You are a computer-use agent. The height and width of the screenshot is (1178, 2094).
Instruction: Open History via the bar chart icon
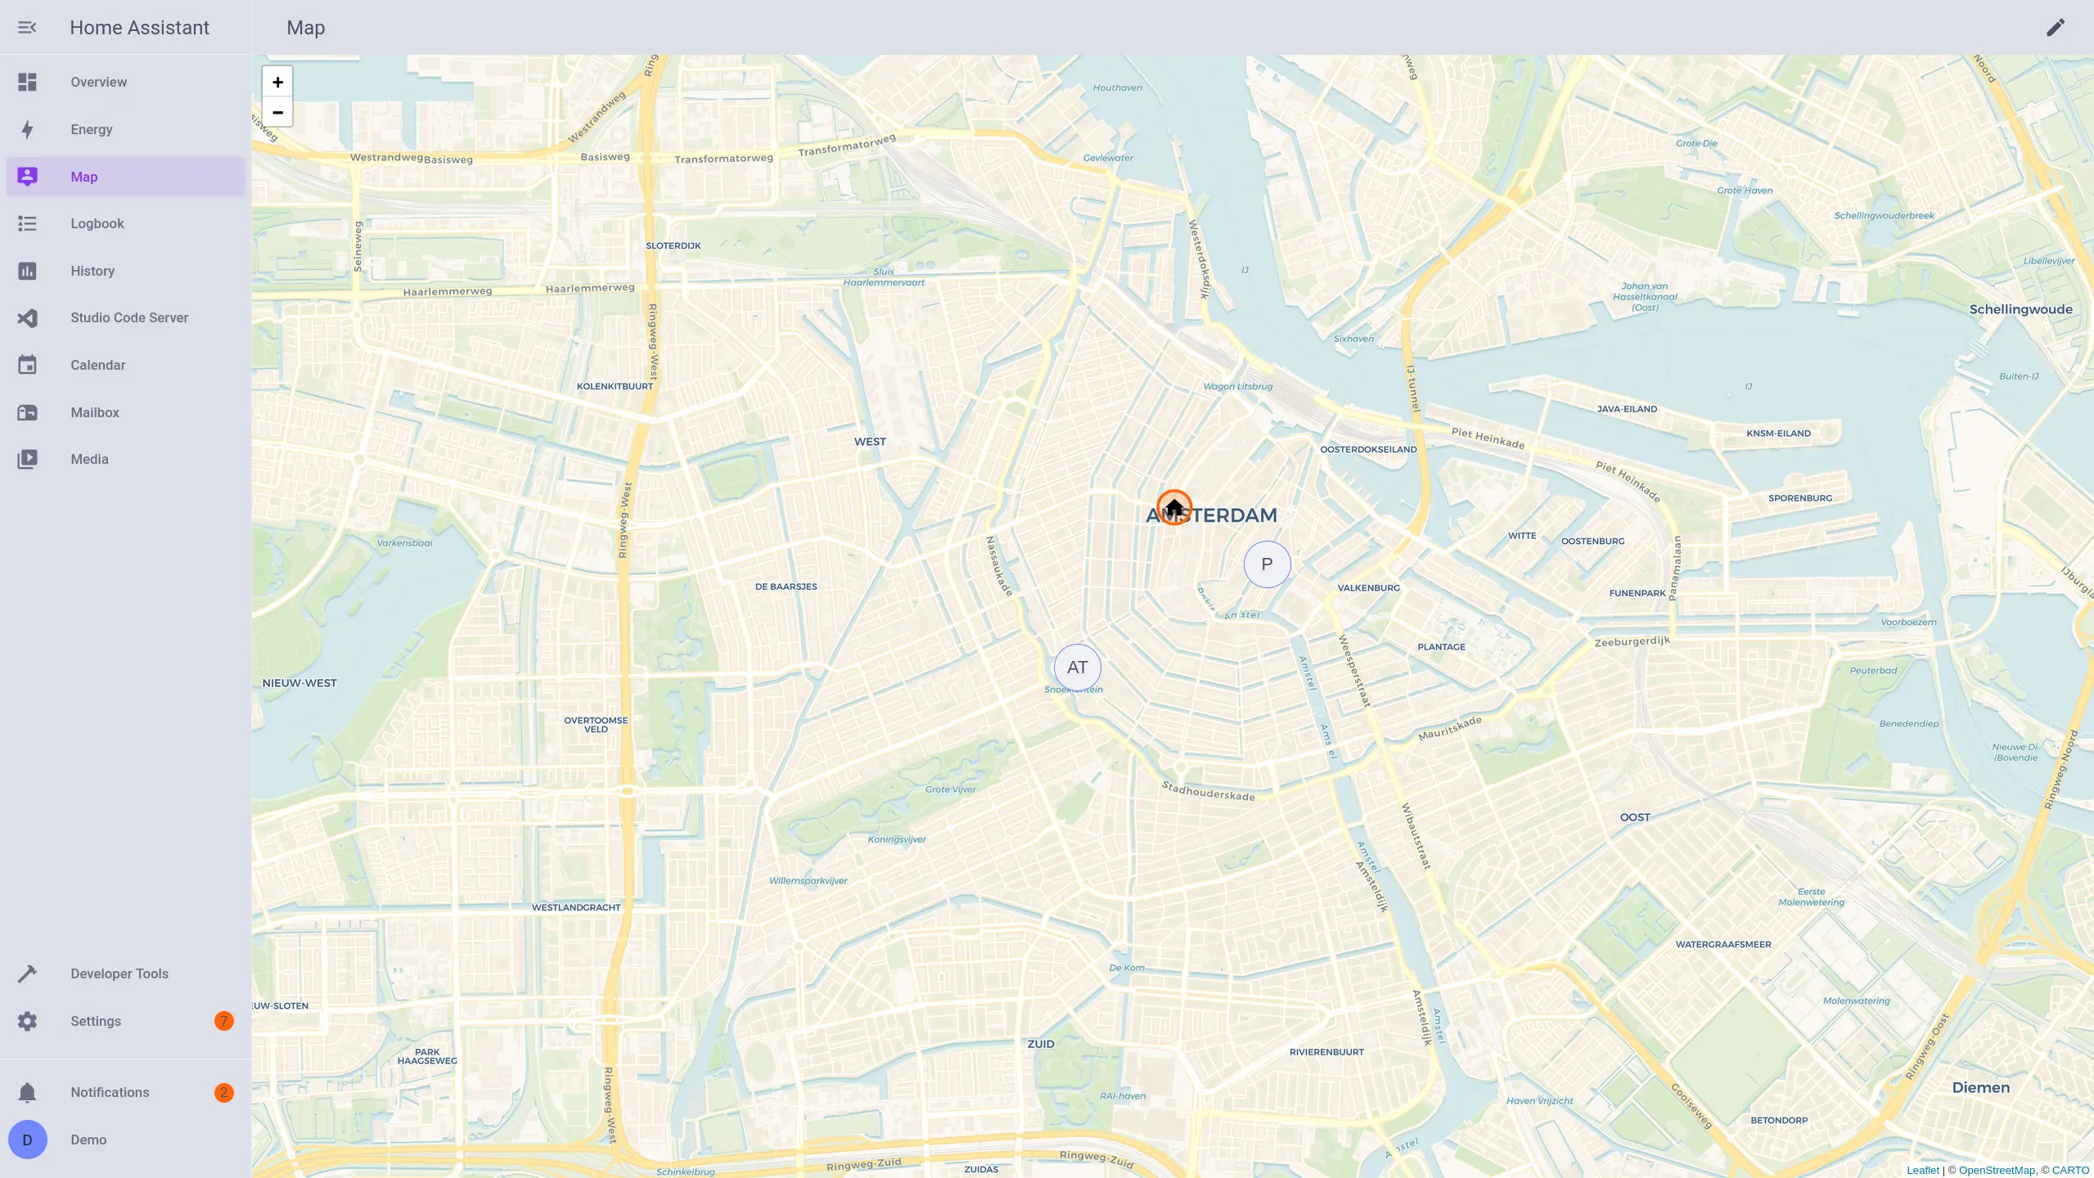coord(27,271)
